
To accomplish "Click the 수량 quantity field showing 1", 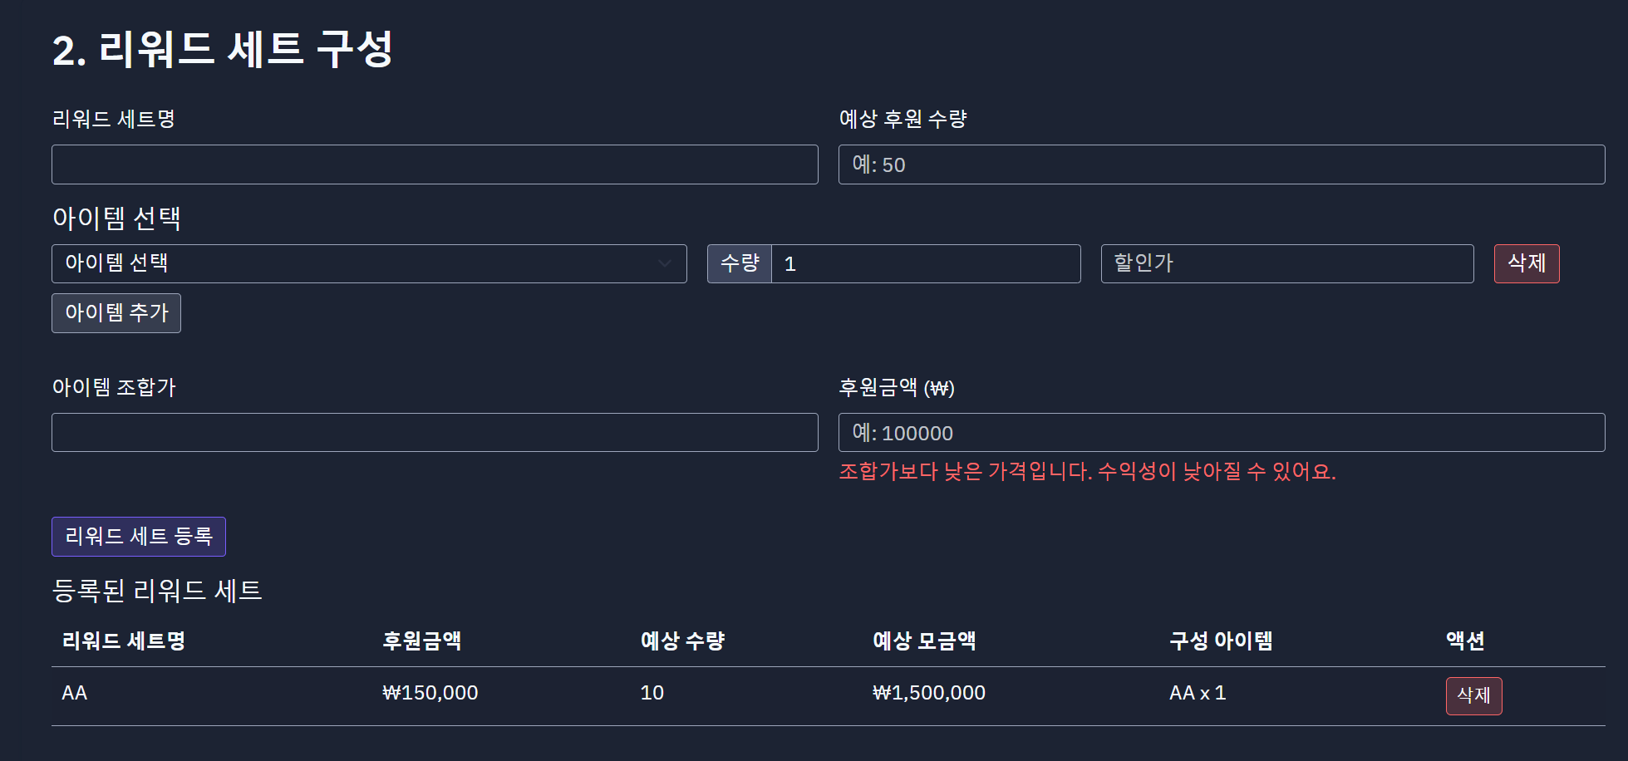I will tap(926, 263).
